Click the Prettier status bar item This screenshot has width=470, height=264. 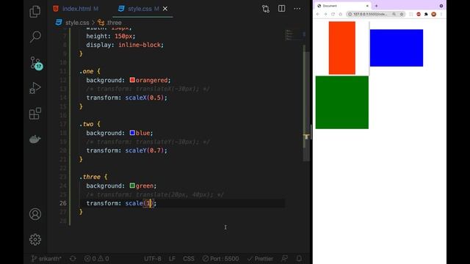tap(260, 259)
